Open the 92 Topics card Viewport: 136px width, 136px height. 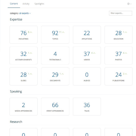click(55, 35)
